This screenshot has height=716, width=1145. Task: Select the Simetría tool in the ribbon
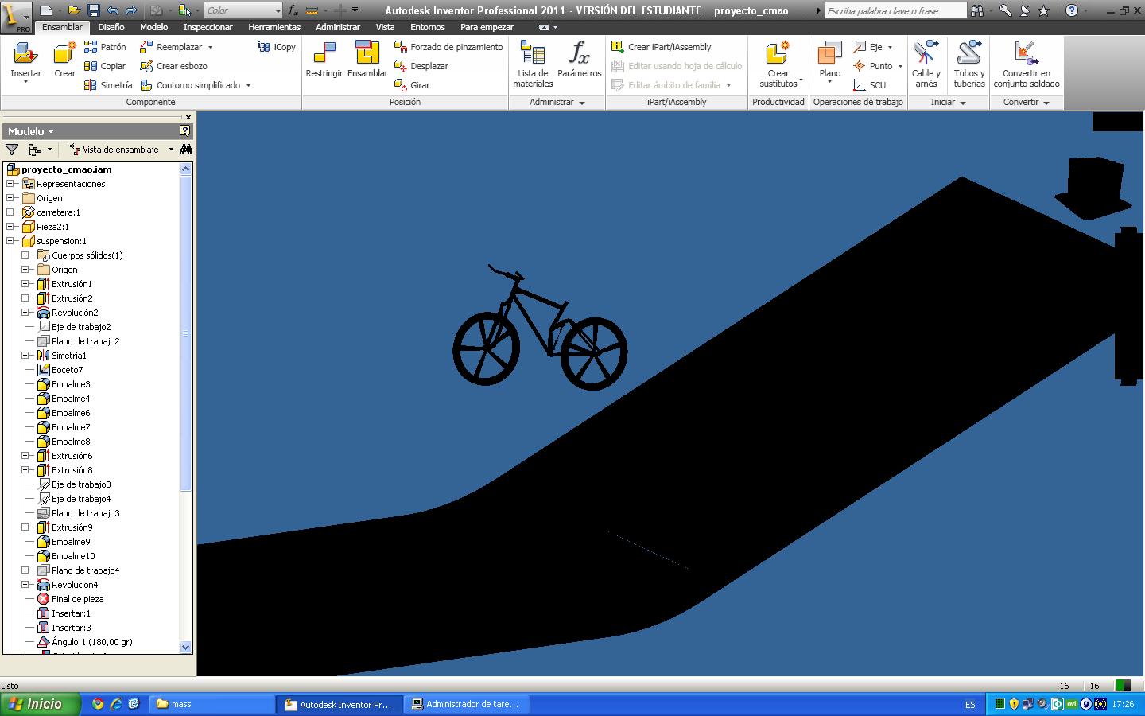click(108, 85)
